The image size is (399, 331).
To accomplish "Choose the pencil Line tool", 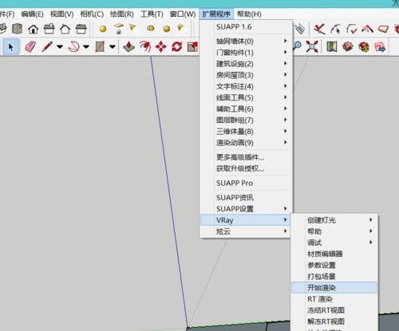I will point(47,47).
